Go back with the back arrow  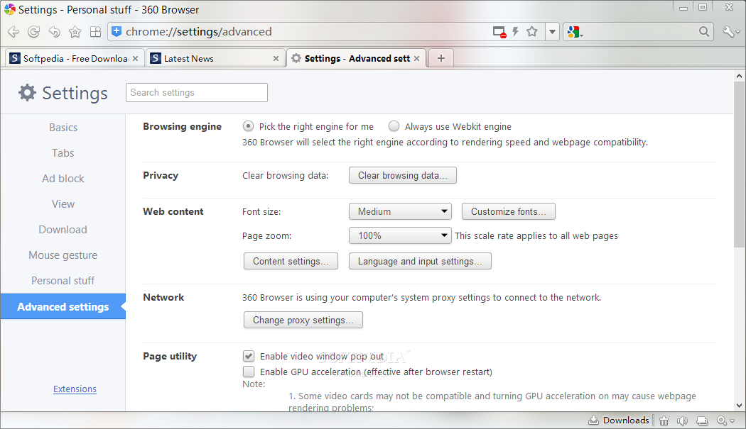pyautogui.click(x=13, y=32)
